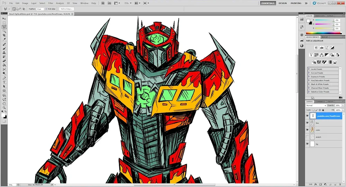Click the Delete layer trash icon
This screenshot has width=346, height=187.
click(x=340, y=184)
